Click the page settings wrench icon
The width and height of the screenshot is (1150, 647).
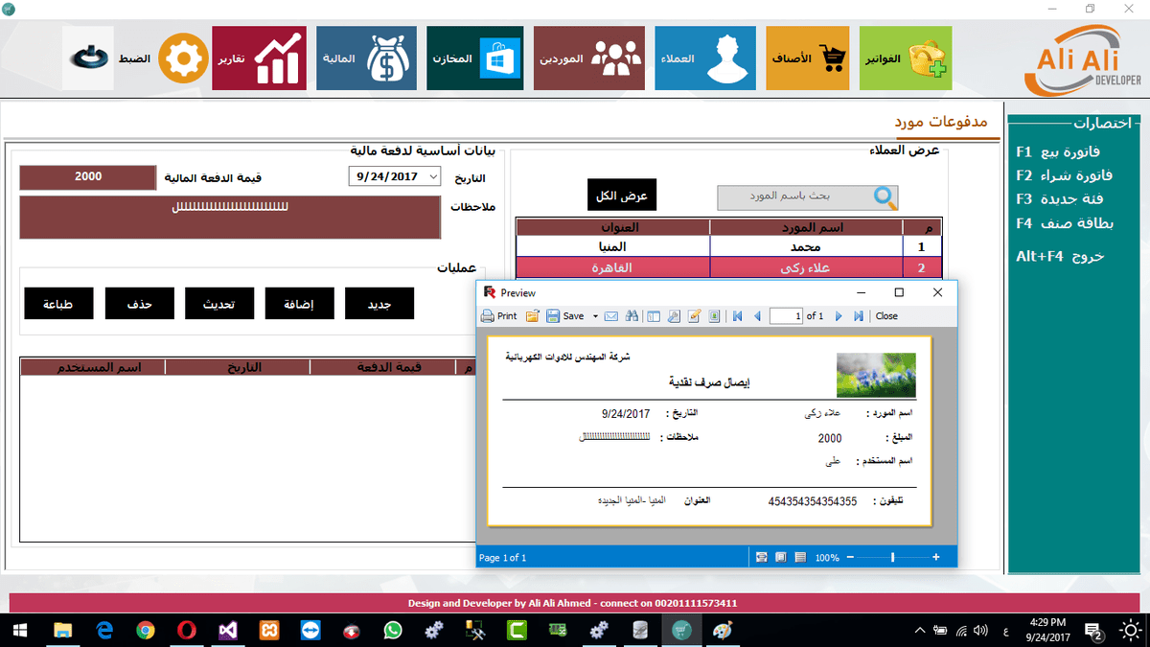click(x=674, y=316)
